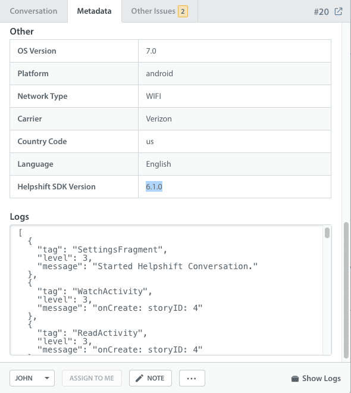The height and width of the screenshot is (393, 351).
Task: Open the Other Issues tab
Action: pyautogui.click(x=159, y=11)
